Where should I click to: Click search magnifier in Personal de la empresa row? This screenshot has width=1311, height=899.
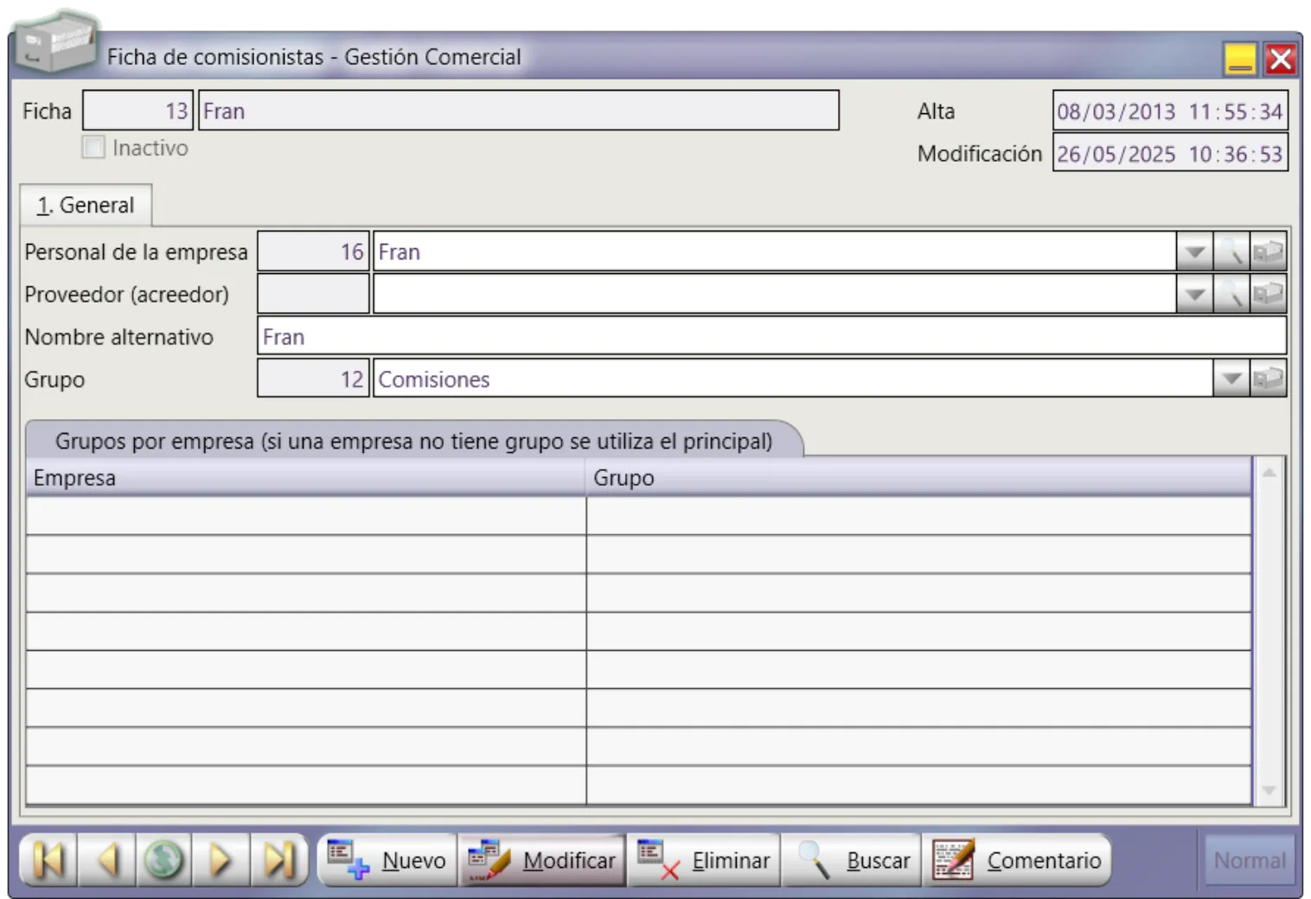(1231, 252)
